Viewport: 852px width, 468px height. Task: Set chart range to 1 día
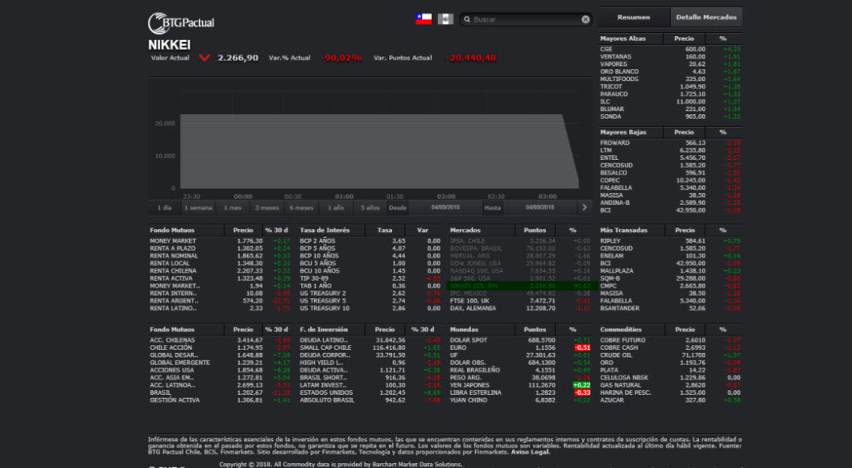click(164, 207)
